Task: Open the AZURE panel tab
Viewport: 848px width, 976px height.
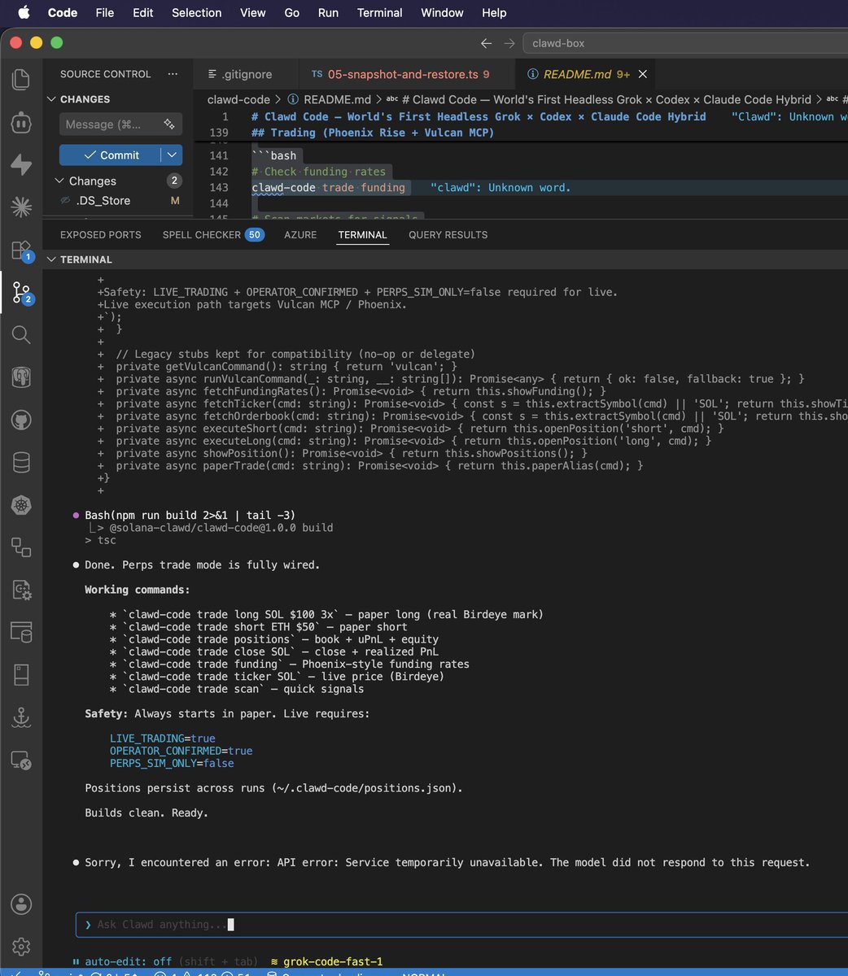Action: 300,235
